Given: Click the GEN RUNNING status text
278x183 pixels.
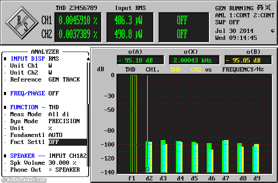Looking at the screenshot, I should [234, 8].
